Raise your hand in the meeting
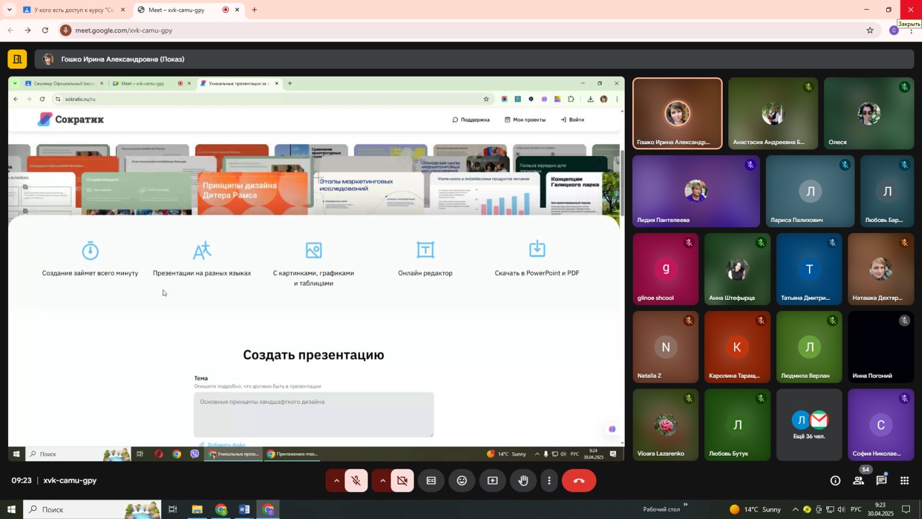 coord(523,480)
